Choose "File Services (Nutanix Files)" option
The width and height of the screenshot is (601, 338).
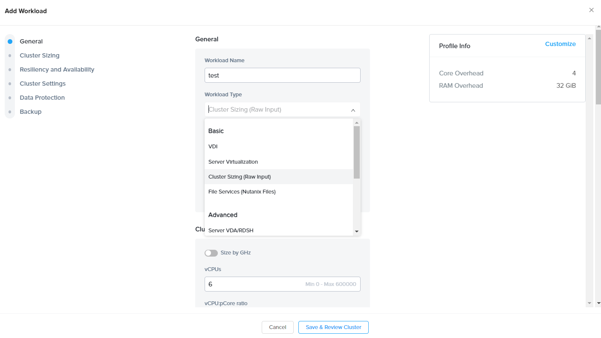242,191
